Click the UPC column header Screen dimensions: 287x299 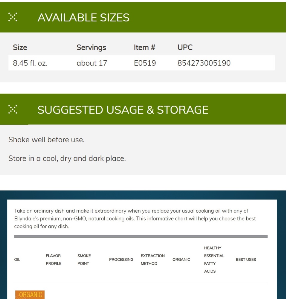185,47
